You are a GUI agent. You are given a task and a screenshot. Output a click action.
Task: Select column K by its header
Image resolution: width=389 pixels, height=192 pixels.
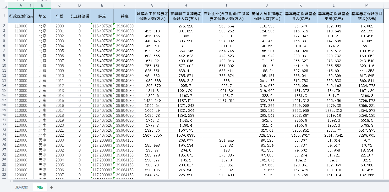[x=301, y=5]
